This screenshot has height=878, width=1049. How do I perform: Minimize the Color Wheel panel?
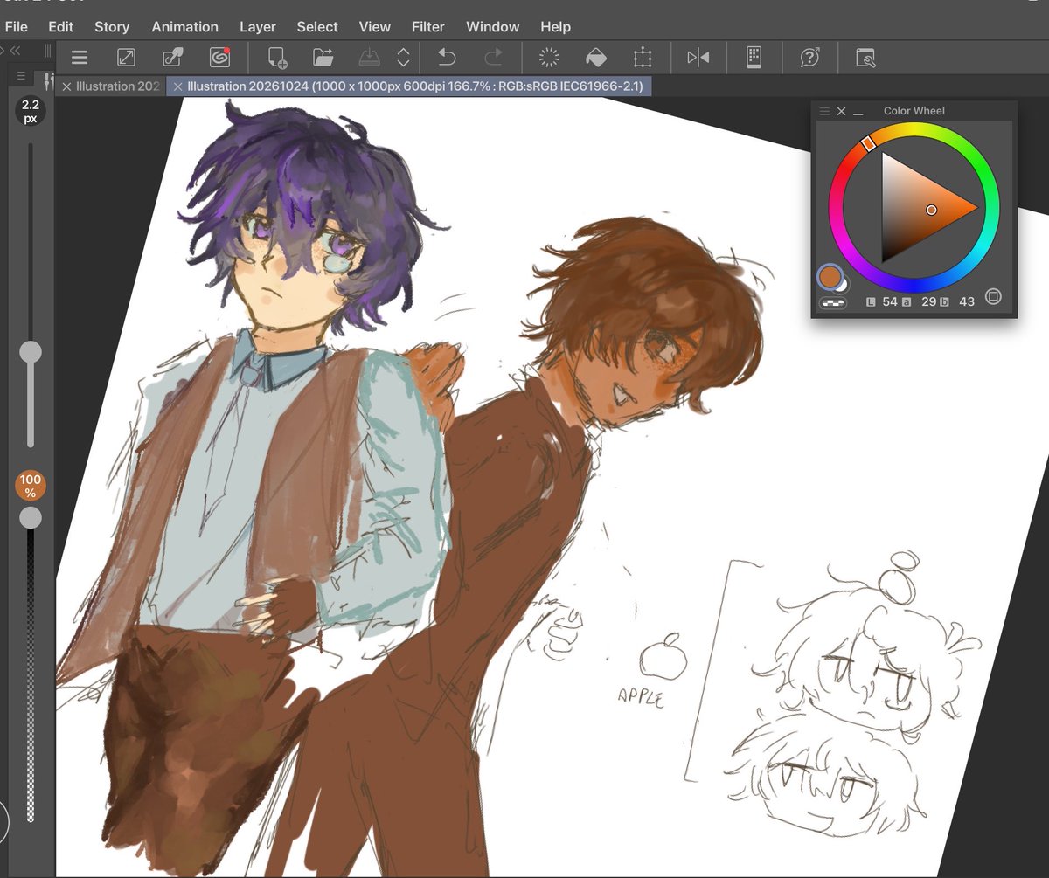[x=858, y=112]
